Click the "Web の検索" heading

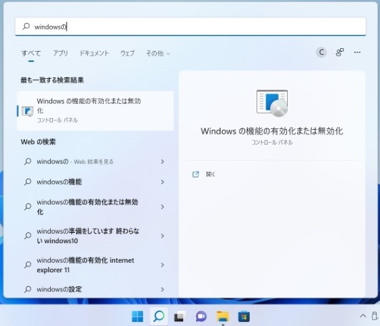point(38,142)
